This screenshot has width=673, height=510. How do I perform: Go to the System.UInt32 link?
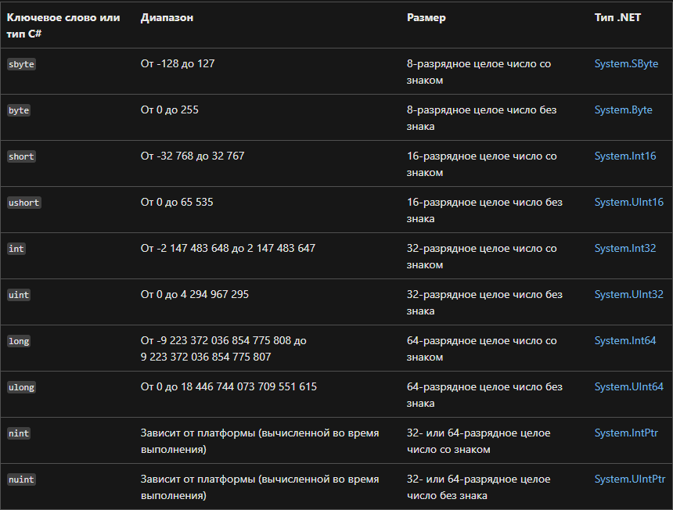pos(628,295)
